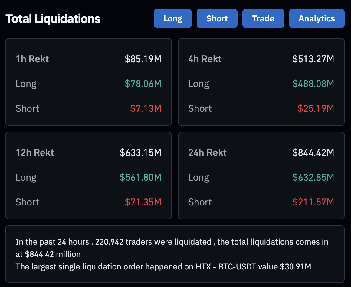Click the Total Liquidations heading

coord(53,19)
